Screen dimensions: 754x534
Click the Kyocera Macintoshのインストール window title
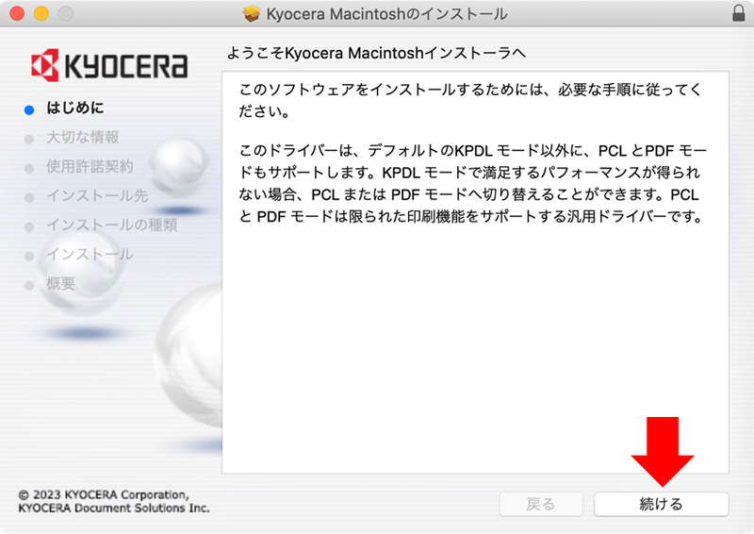387,13
